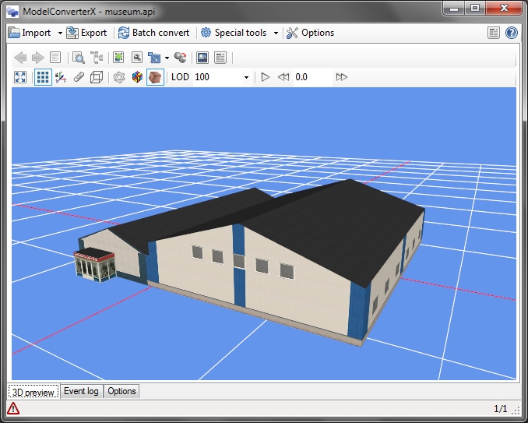Image resolution: width=528 pixels, height=423 pixels.
Task: Open Batch convert
Action: (x=153, y=33)
